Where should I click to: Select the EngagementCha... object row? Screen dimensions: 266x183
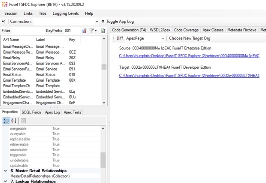51,103
